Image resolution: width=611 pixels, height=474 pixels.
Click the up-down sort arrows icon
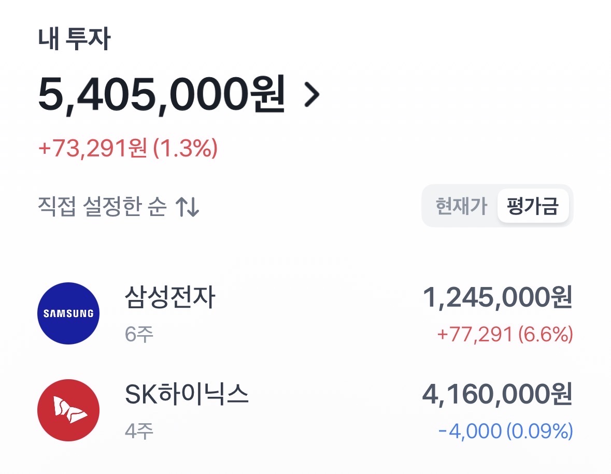(187, 208)
